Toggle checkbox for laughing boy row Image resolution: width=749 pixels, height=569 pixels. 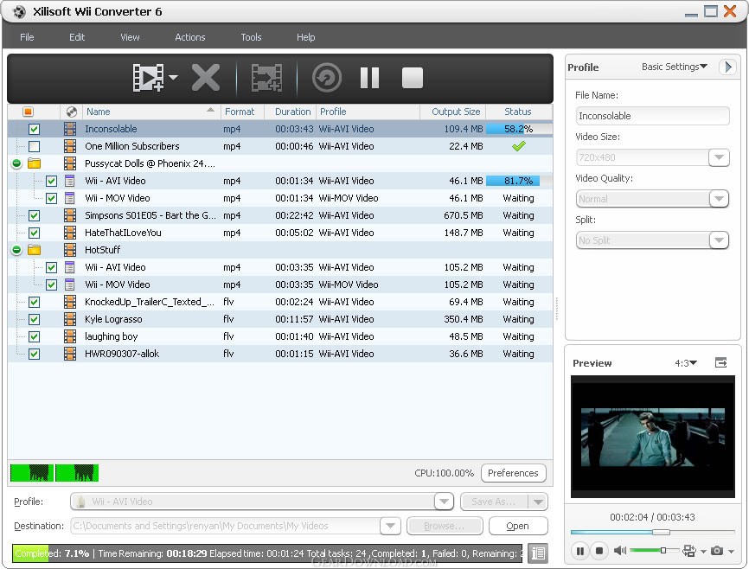pyautogui.click(x=34, y=336)
